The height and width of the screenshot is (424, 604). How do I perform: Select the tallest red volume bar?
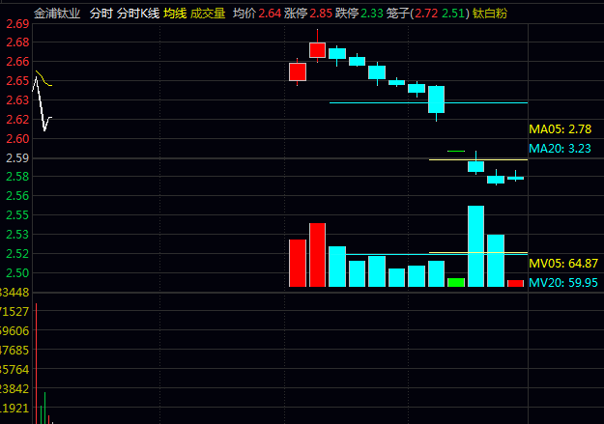click(x=317, y=255)
